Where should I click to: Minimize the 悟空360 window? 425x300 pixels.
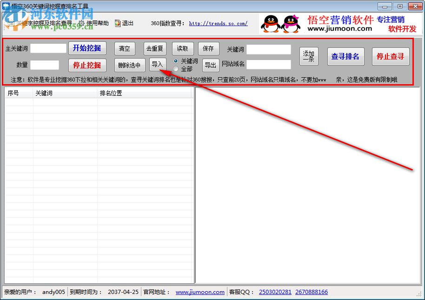point(385,7)
